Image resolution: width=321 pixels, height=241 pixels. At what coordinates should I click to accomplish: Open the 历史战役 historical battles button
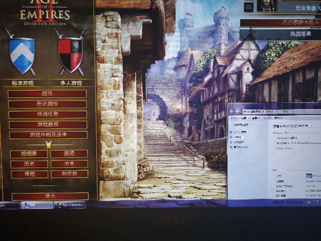(x=47, y=104)
